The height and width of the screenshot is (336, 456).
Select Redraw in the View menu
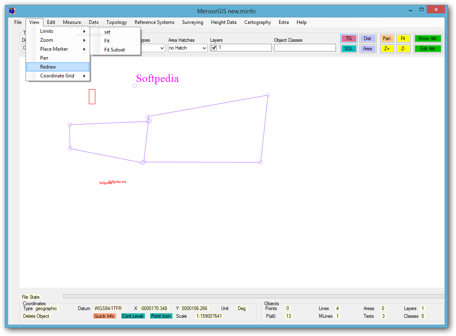coord(58,67)
